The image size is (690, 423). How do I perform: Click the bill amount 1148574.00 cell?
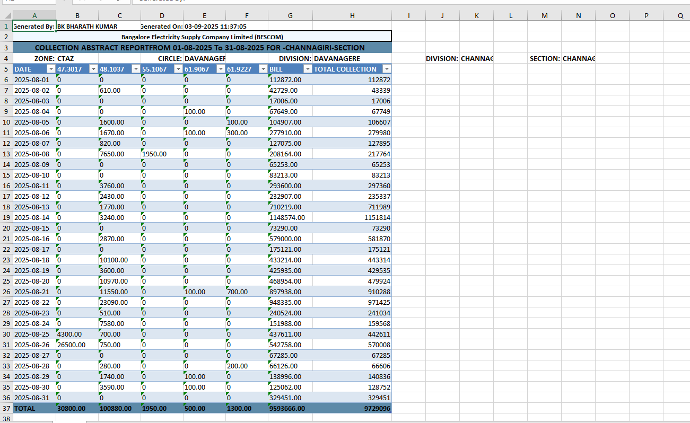click(290, 218)
